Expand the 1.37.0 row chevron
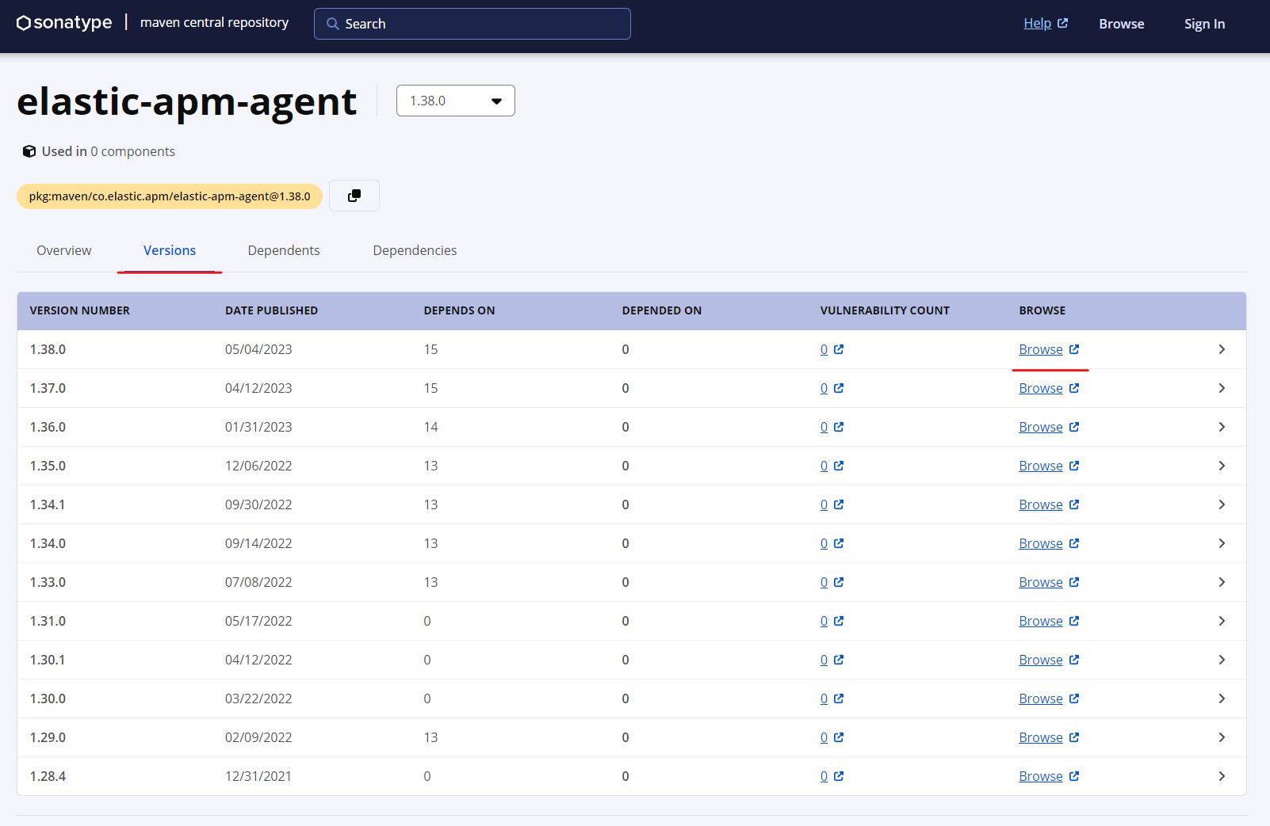The height and width of the screenshot is (826, 1270). pos(1222,388)
